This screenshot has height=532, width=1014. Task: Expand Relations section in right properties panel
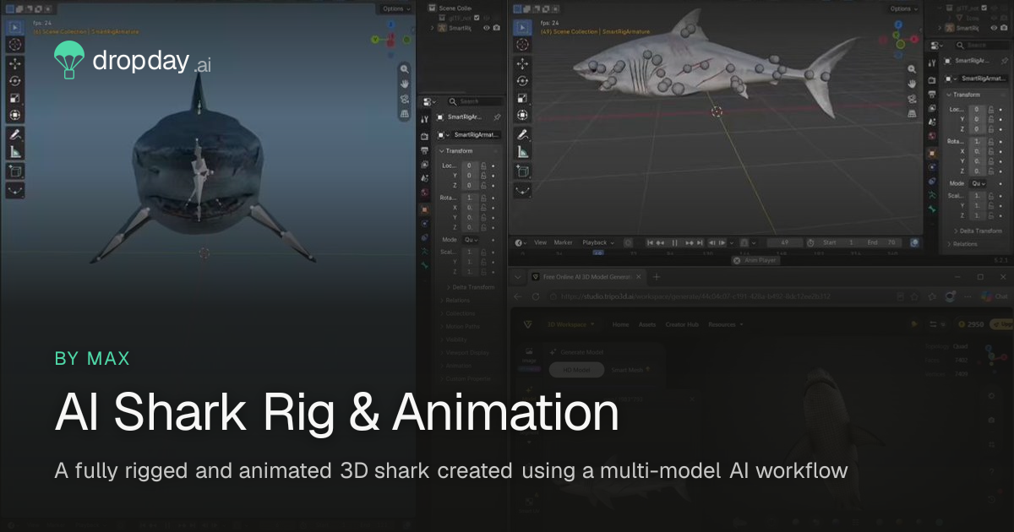(x=962, y=244)
